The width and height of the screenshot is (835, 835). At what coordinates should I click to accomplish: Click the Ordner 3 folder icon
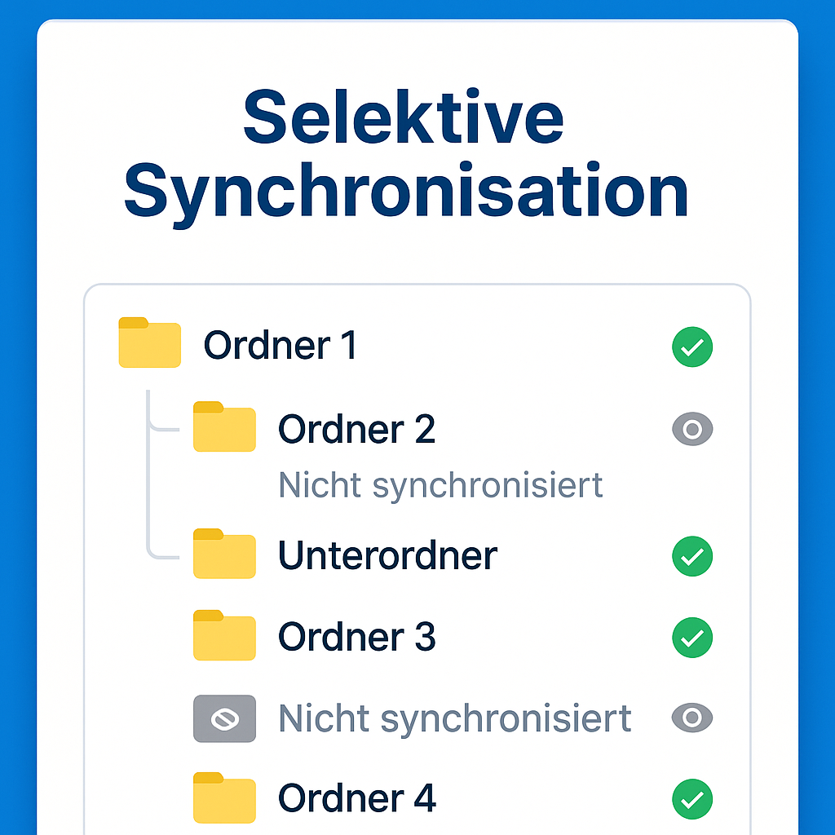coord(224,636)
